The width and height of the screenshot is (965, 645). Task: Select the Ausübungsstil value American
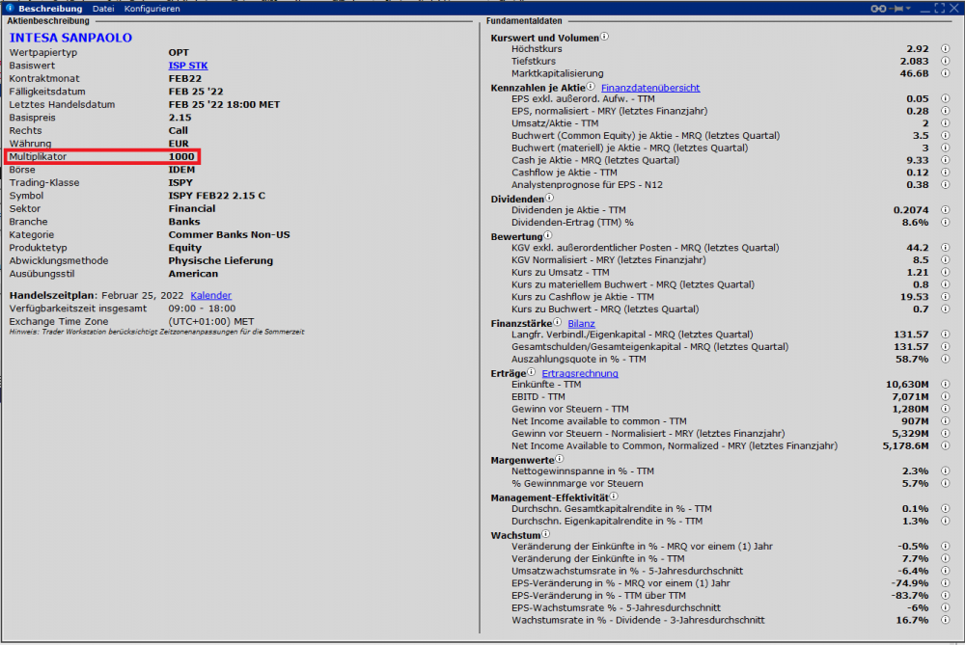click(x=193, y=274)
